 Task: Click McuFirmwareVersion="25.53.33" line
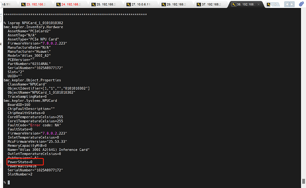(37, 141)
